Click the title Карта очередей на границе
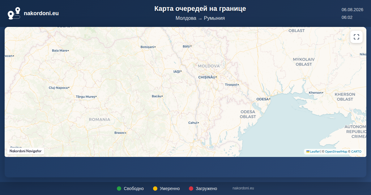This screenshot has height=195, width=371. pos(200,9)
